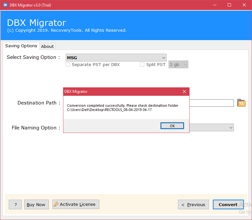The height and width of the screenshot is (220, 252).
Task: Click the DBX Migrator app icon in title bar
Action: coord(5,5)
